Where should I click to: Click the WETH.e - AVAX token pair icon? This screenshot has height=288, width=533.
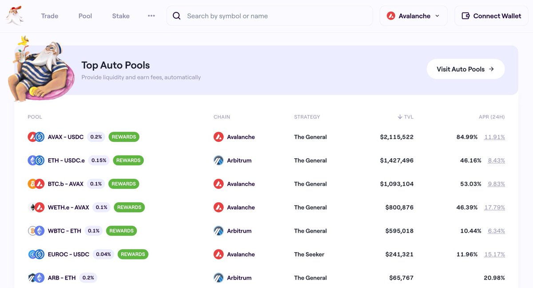tap(36, 207)
